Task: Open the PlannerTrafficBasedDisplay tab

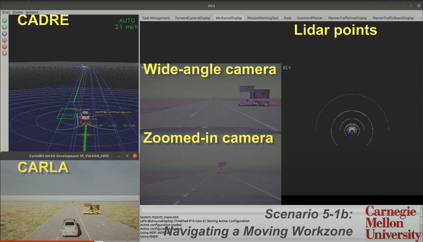Action: (393, 18)
